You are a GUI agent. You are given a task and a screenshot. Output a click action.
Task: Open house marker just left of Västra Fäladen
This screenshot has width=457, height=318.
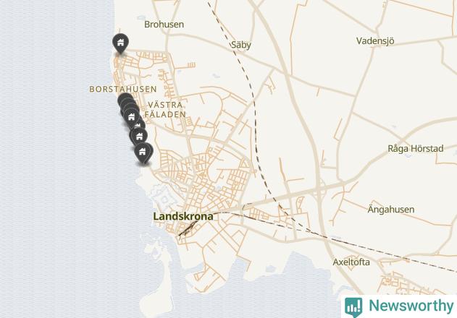pos(131,117)
